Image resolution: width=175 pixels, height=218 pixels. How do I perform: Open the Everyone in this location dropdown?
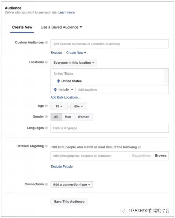pos(73,63)
